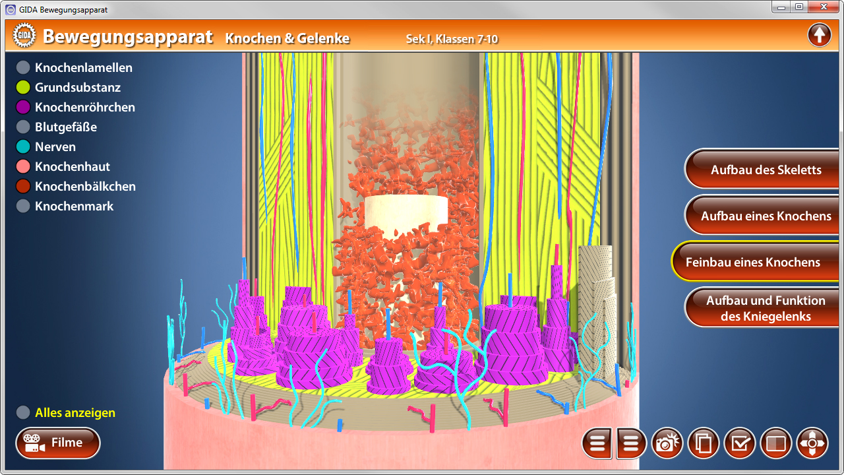Open Aufbau und Funktion des Kniegelenks

point(765,308)
